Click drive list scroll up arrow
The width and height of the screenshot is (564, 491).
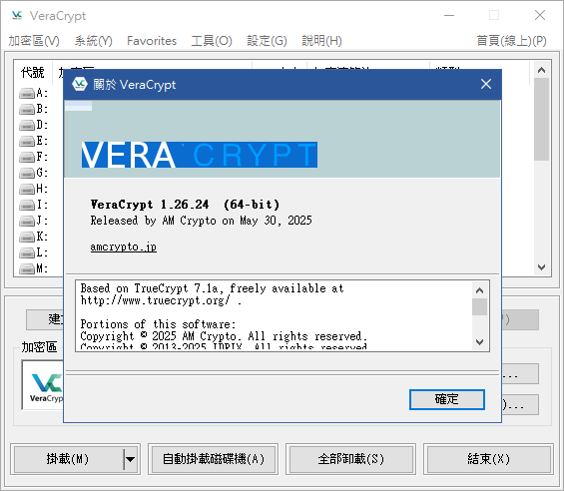[x=541, y=70]
